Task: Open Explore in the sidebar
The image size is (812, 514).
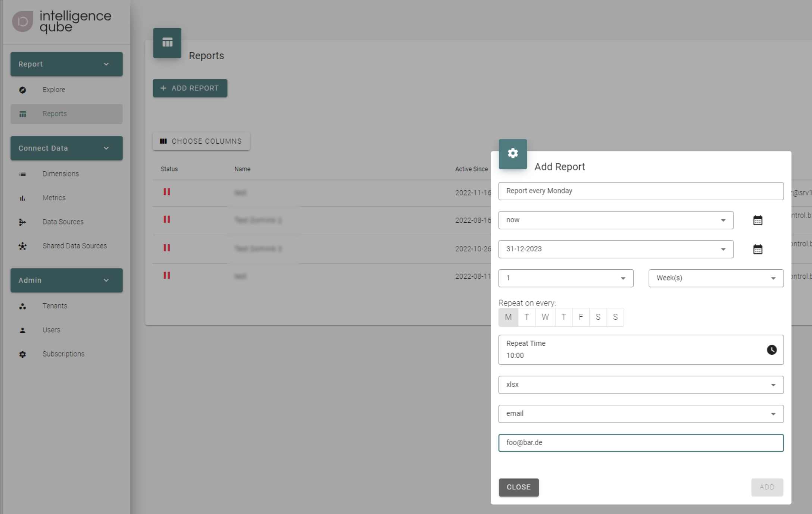Action: point(54,90)
